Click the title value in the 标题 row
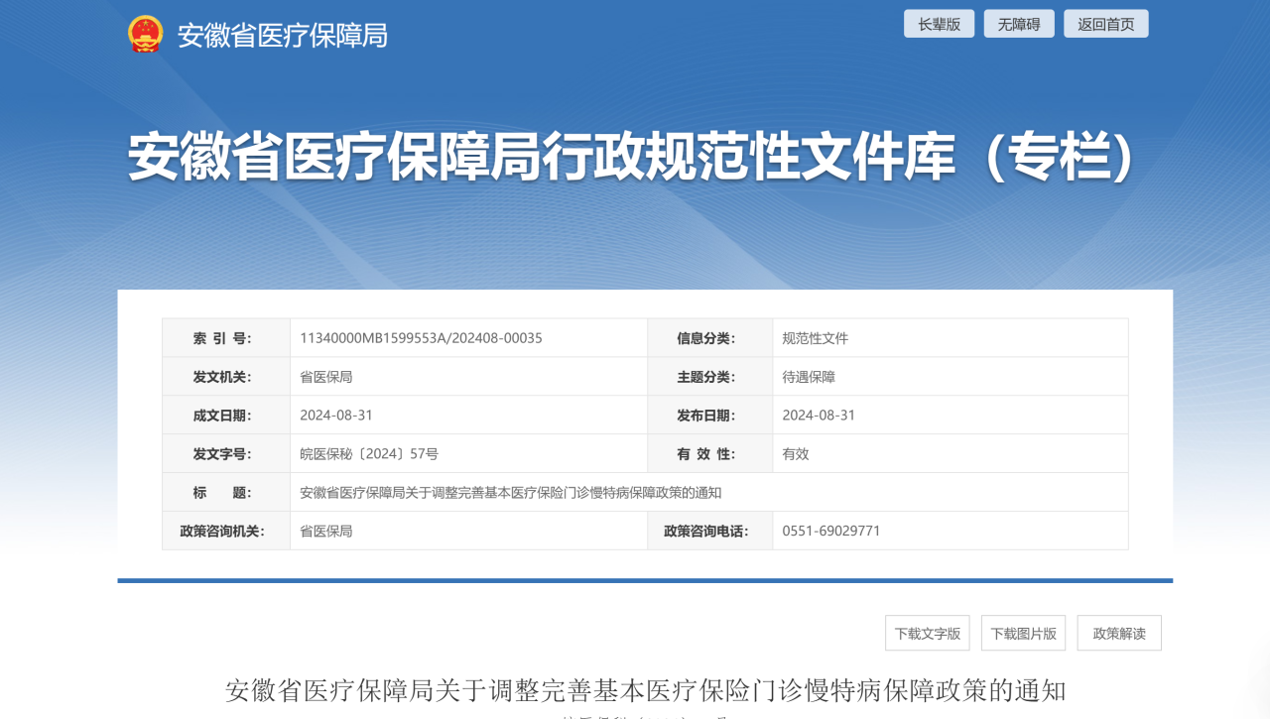1270x719 pixels. point(510,493)
